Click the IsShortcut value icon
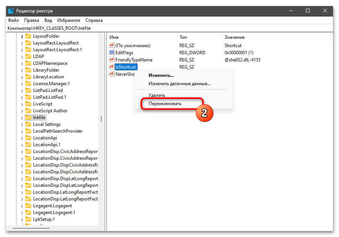339x237 pixels. pyautogui.click(x=111, y=67)
